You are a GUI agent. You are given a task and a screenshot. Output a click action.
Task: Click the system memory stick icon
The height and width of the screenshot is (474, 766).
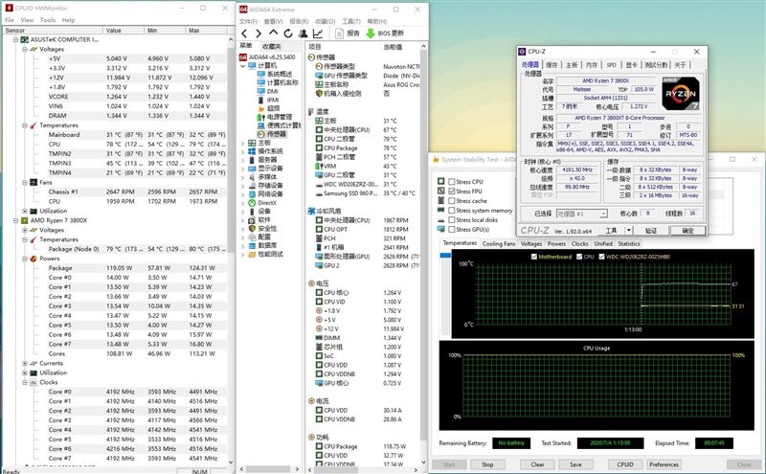pos(441,210)
